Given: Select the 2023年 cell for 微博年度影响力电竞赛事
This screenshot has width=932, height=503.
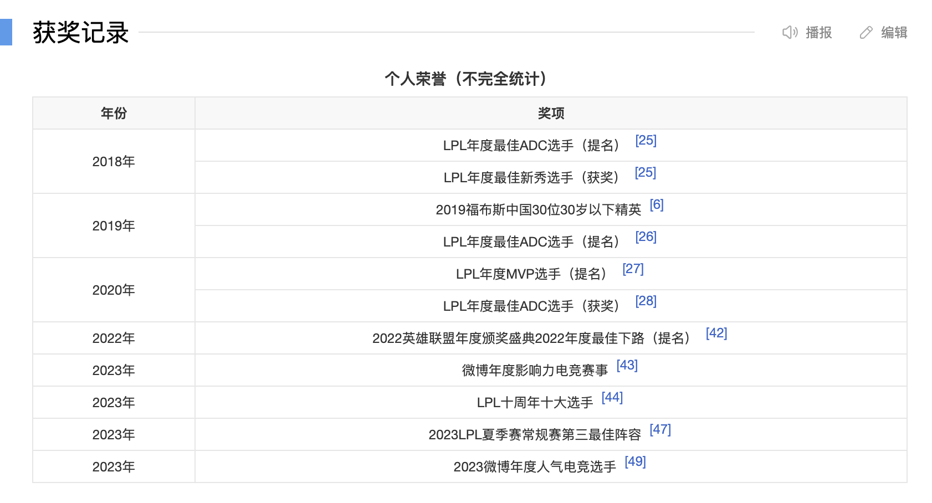Looking at the screenshot, I should (114, 370).
